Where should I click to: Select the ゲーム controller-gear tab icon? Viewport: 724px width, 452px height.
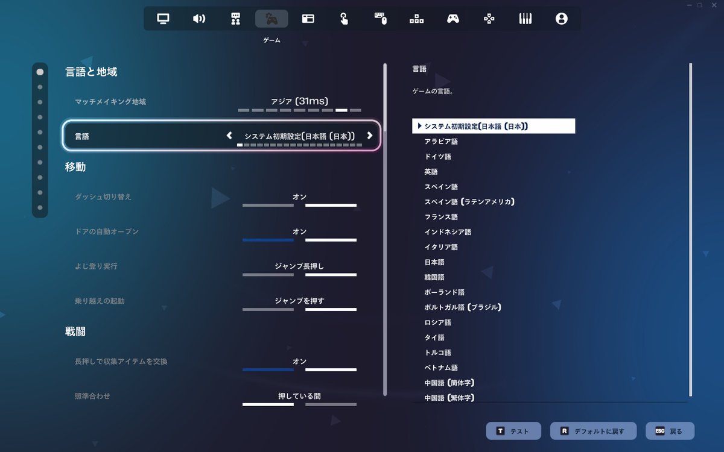point(271,19)
